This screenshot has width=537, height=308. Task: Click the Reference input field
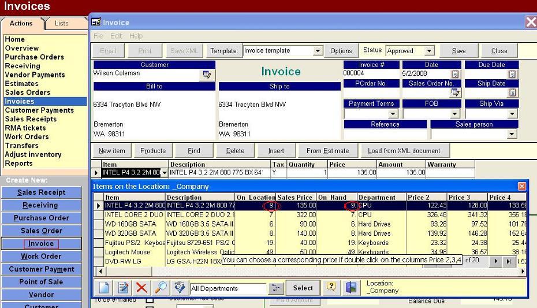[x=385, y=133]
